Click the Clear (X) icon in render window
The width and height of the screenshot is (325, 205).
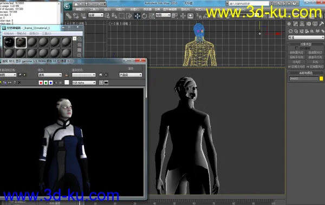click(19, 83)
